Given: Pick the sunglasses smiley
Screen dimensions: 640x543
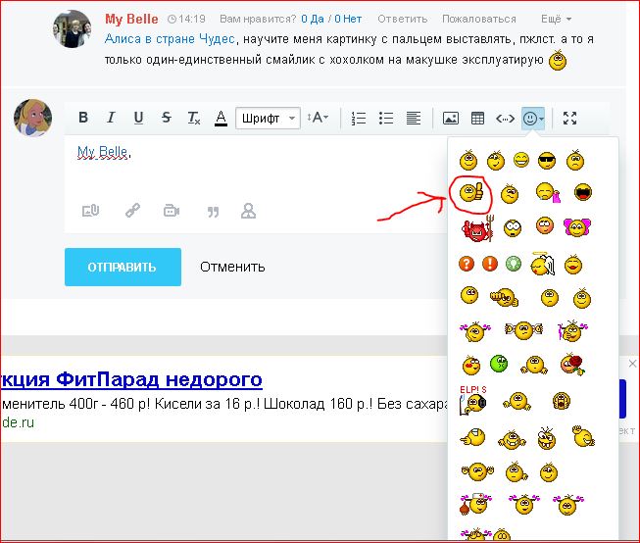Looking at the screenshot, I should pos(547,160).
